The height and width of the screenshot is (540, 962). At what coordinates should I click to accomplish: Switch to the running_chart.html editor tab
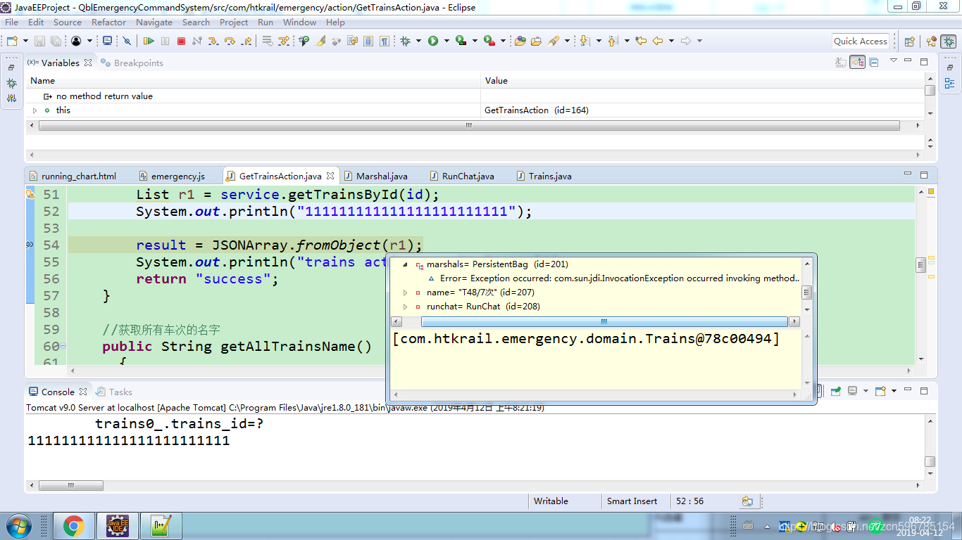point(73,176)
